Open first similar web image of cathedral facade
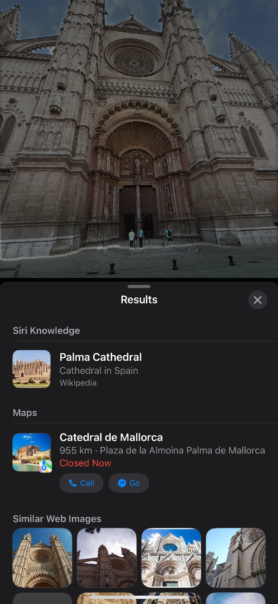Viewport: 278px width, 604px height. 42,558
